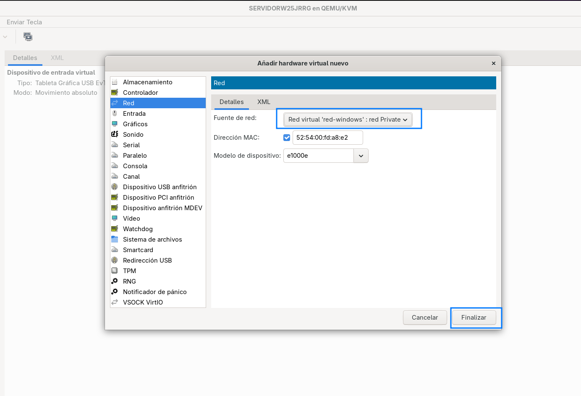Click the Dispositivo anfitrión MDEV icon
Viewport: 581px width, 396px height.
[115, 208]
